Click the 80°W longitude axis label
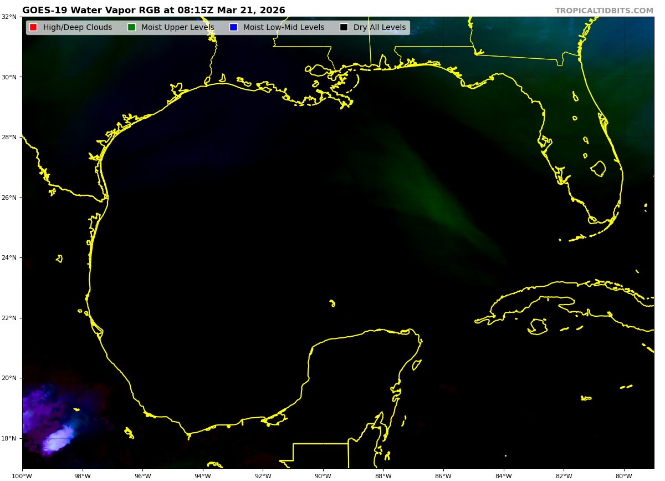The width and height of the screenshot is (665, 481). (624, 475)
